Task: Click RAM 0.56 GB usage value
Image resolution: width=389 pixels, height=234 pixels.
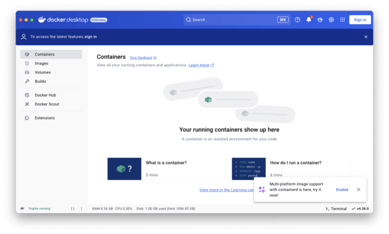Action: tap(103, 208)
